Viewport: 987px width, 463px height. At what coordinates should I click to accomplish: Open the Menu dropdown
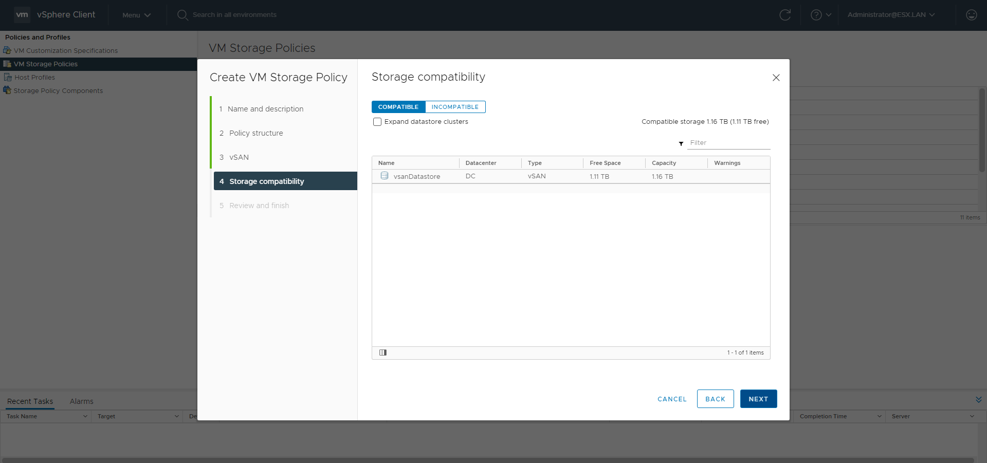[136, 15]
